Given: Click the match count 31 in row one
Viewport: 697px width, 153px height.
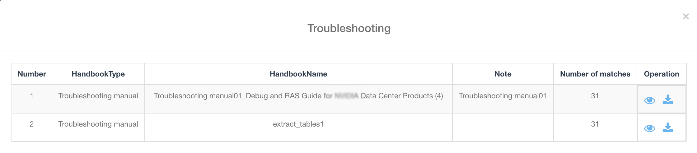Looking at the screenshot, I should 595,96.
